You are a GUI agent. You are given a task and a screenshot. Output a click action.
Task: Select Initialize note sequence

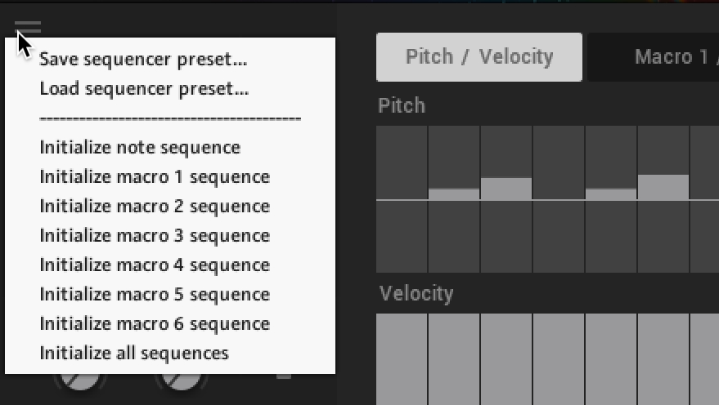(x=140, y=147)
